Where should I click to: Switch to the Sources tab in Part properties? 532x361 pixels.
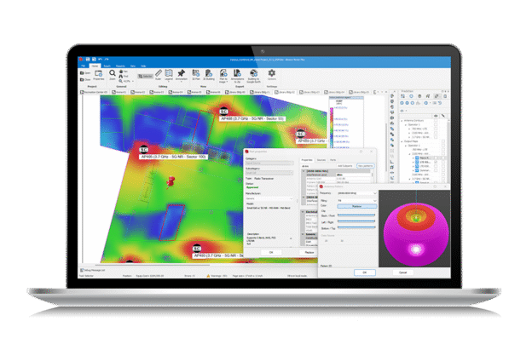320,161
